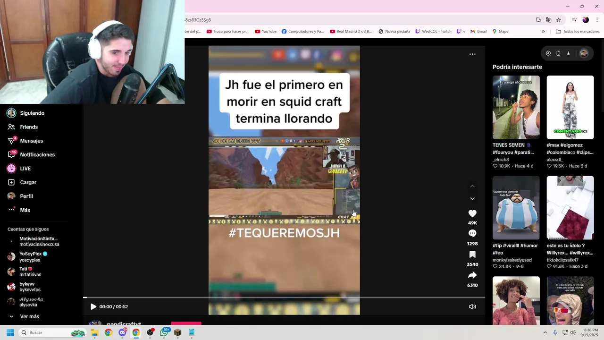Click the TikTok coins icon

(x=548, y=53)
